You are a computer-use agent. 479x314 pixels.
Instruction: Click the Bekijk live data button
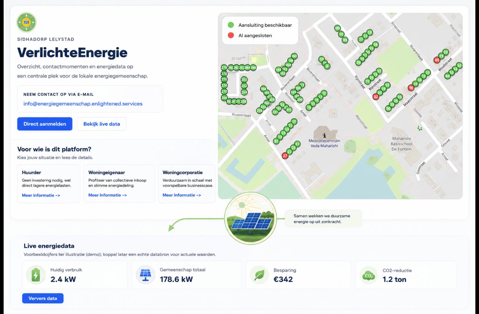(101, 124)
